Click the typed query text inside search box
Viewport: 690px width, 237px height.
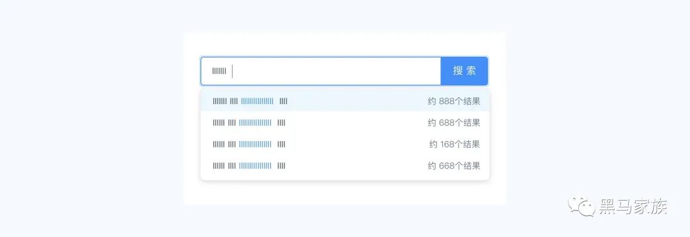[219, 71]
